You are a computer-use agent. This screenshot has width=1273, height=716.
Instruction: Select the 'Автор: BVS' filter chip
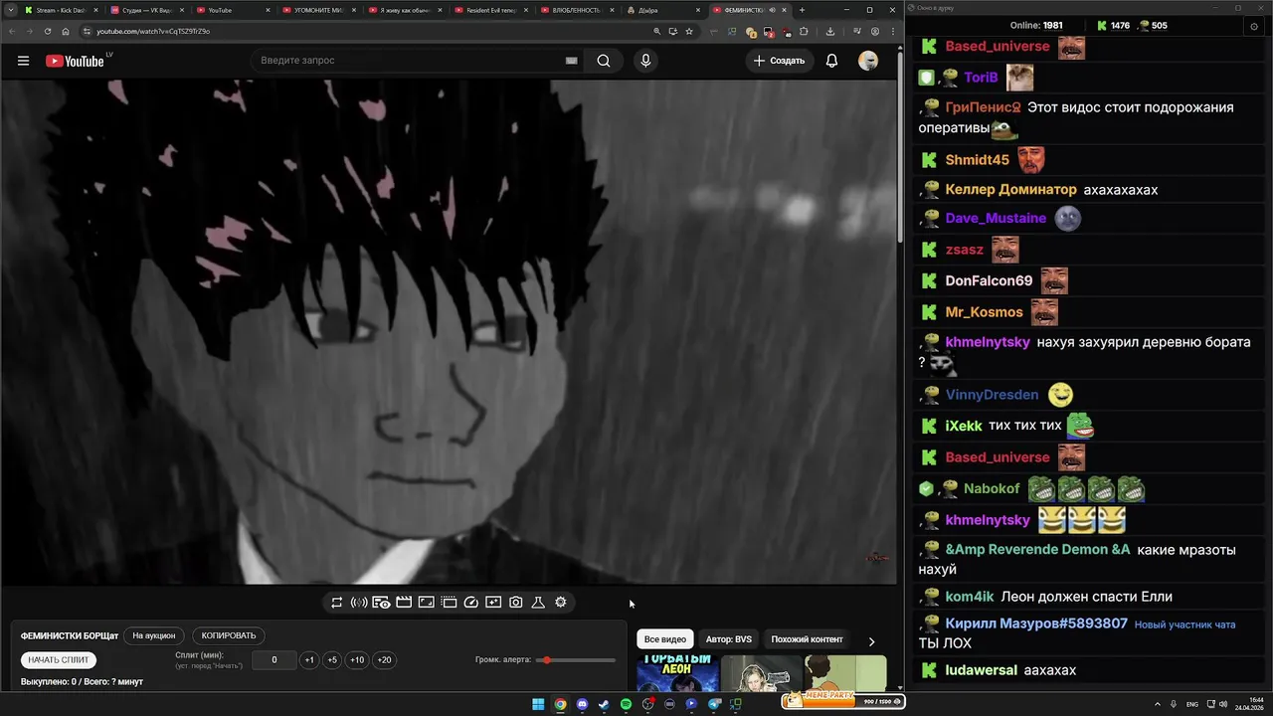[x=728, y=639]
